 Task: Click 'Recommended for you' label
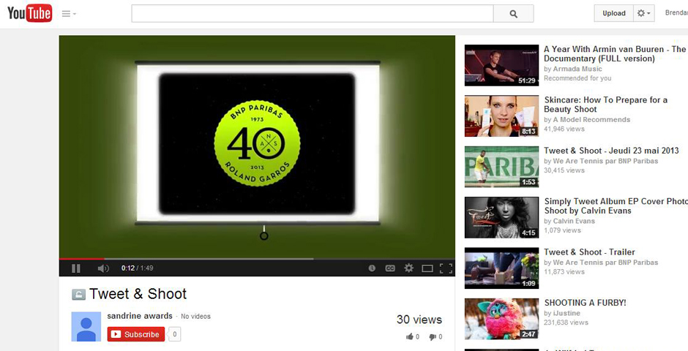(577, 78)
